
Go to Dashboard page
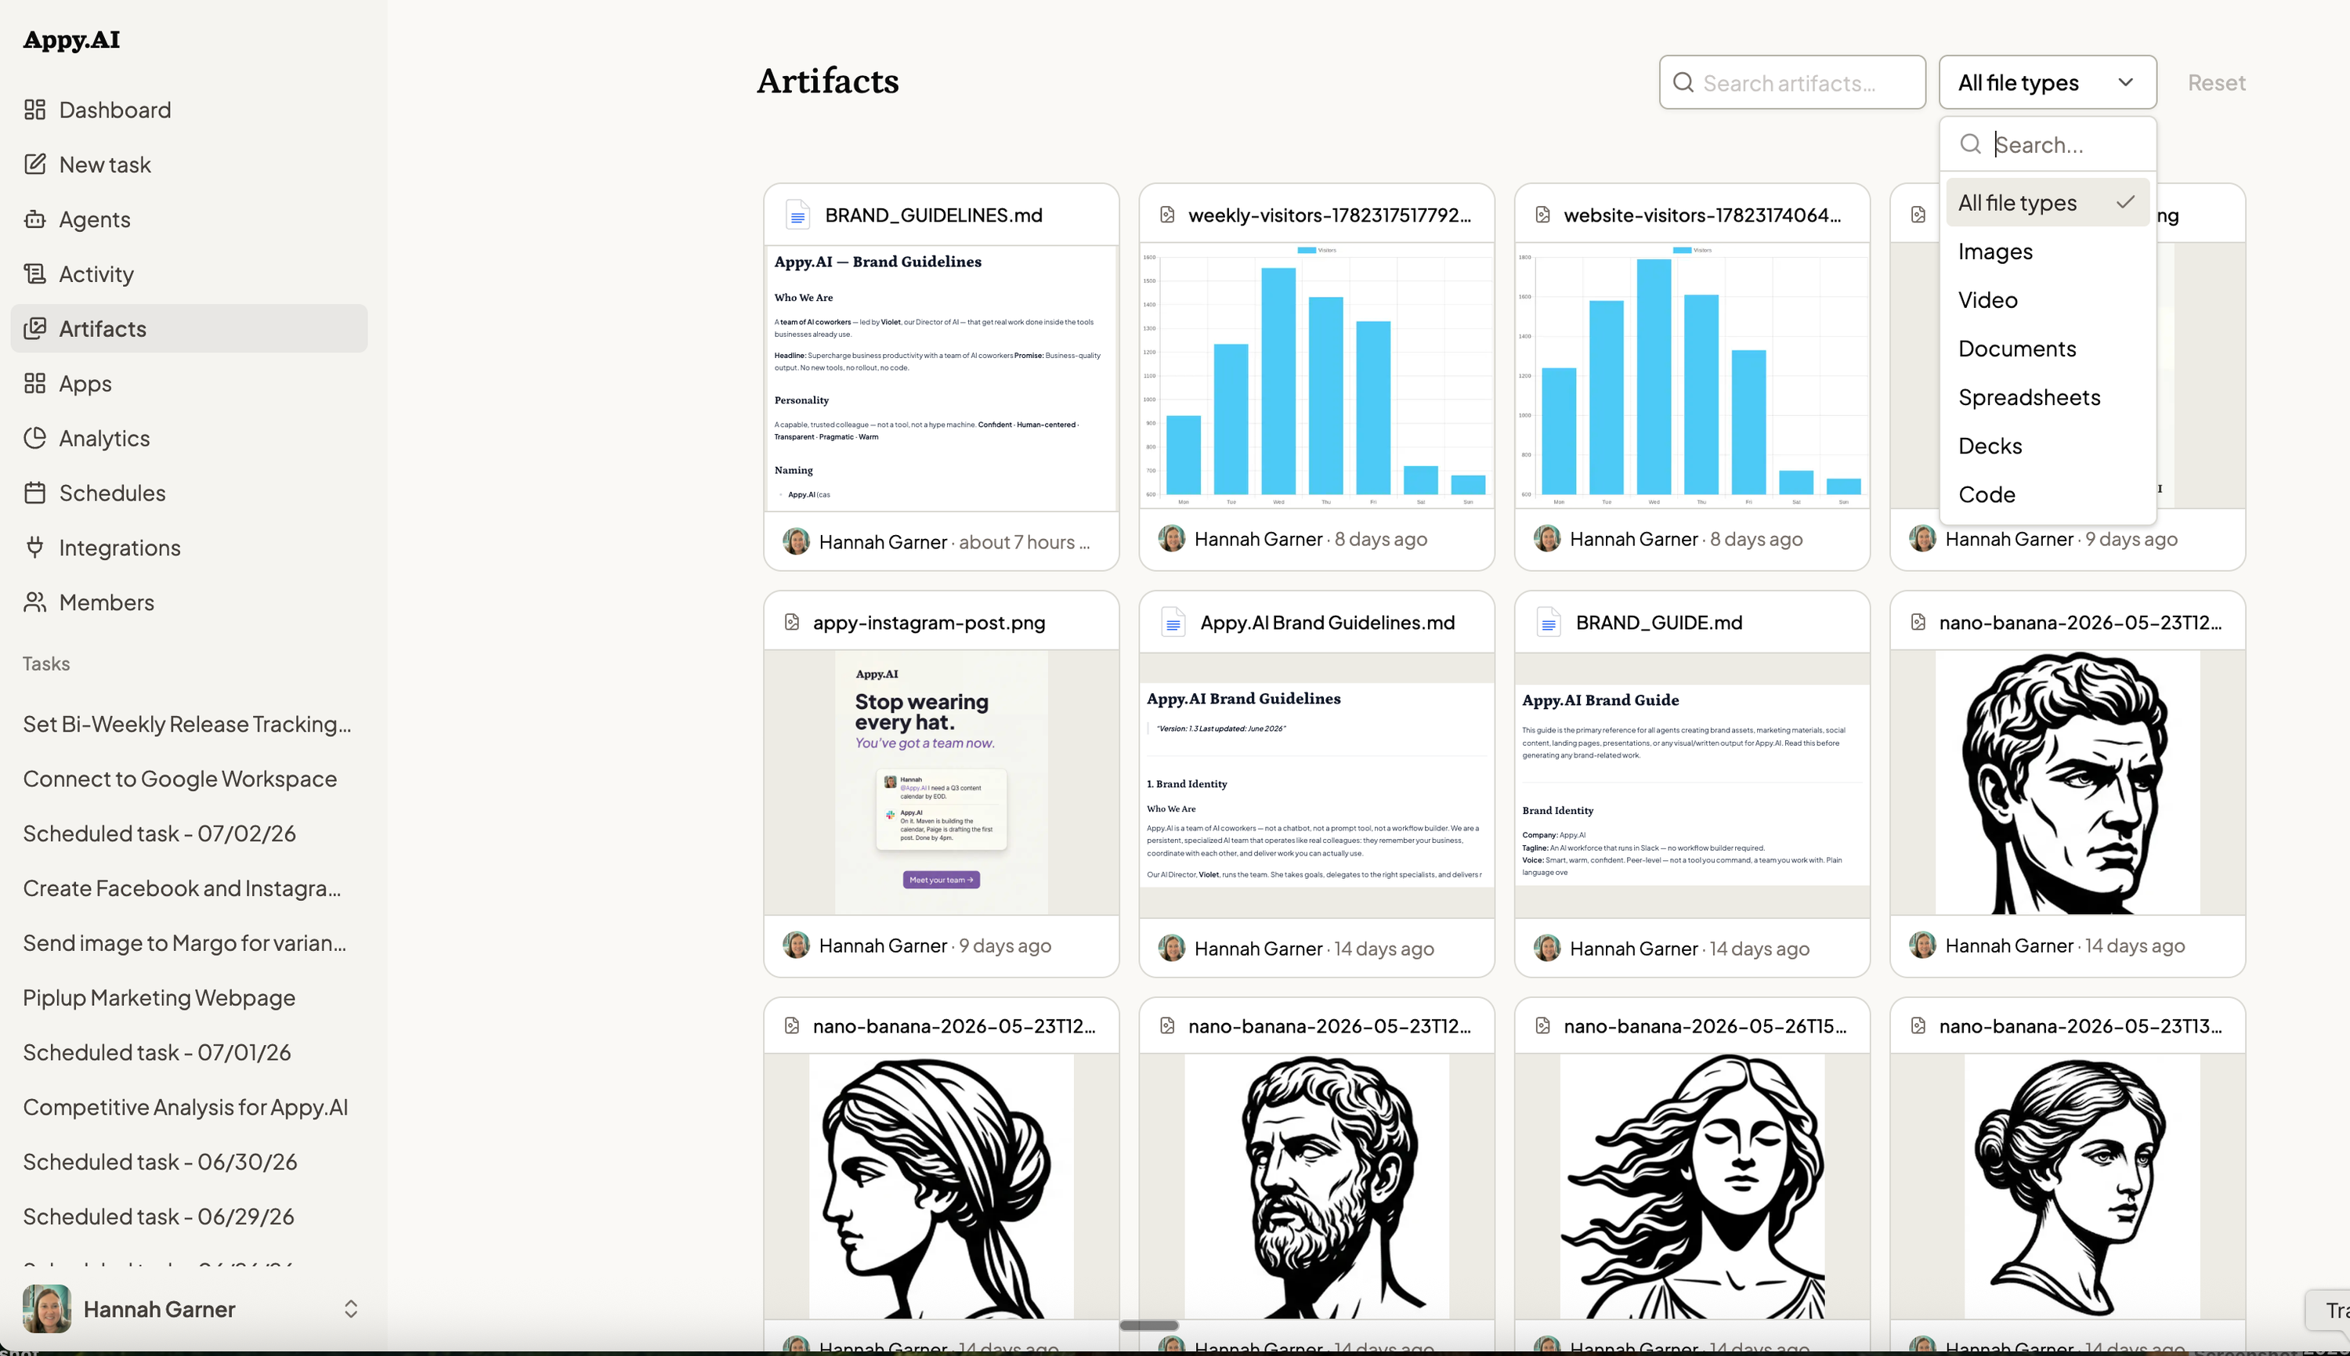click(x=189, y=110)
